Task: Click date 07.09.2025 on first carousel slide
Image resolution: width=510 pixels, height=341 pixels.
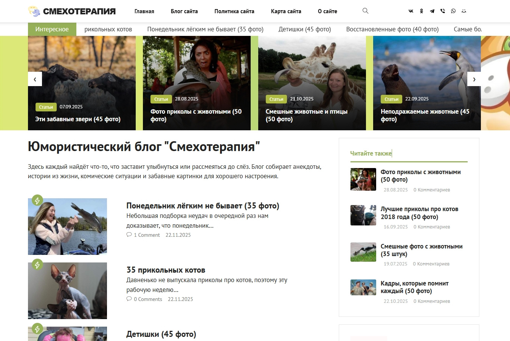Action: (x=71, y=107)
